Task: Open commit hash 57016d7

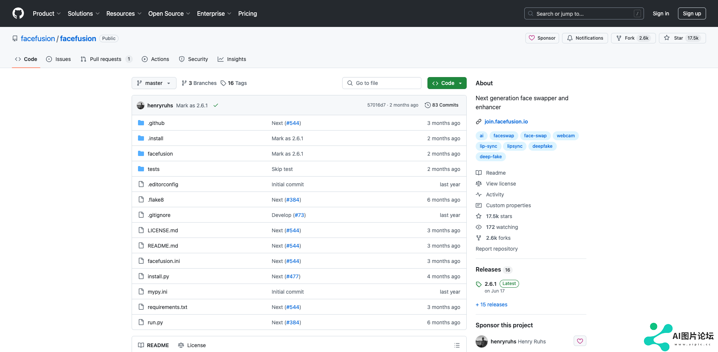Action: pyautogui.click(x=376, y=105)
